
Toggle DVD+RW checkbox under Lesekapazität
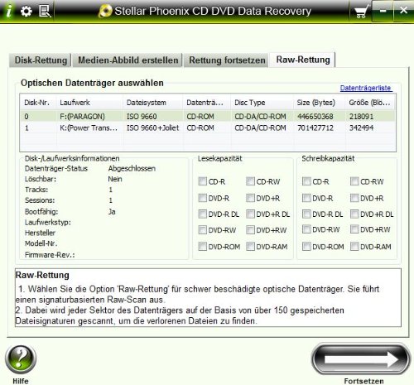(x=250, y=229)
